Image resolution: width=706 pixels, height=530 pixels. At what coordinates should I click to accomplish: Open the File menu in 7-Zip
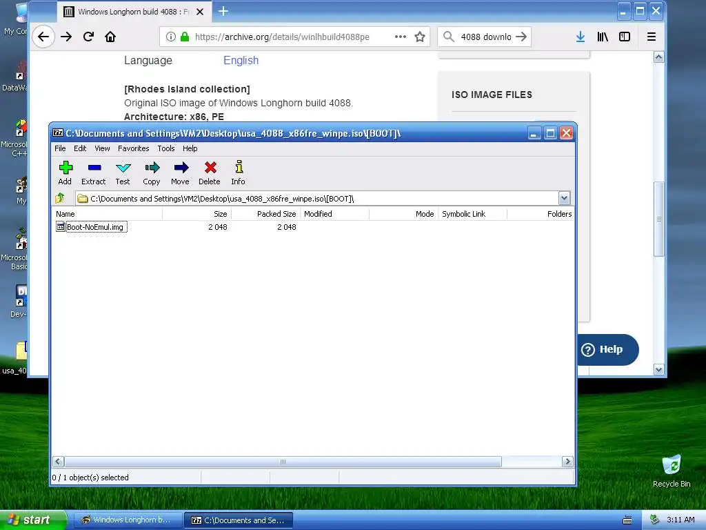coord(60,148)
